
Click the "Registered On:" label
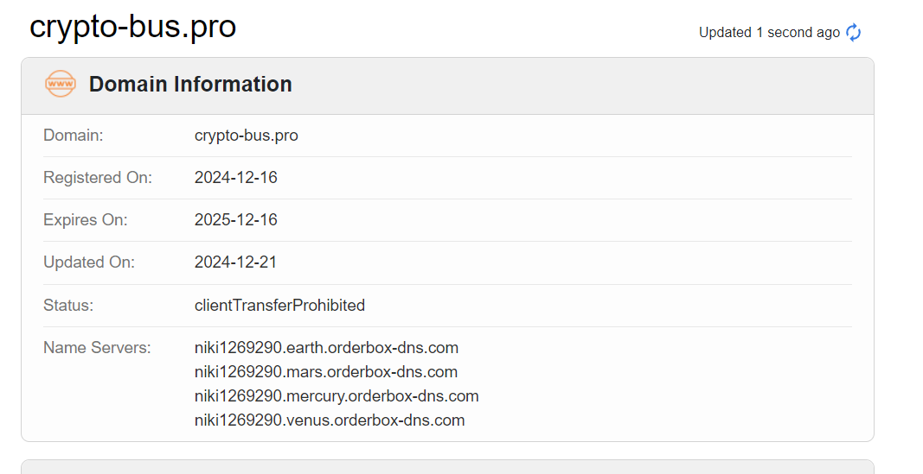point(98,178)
